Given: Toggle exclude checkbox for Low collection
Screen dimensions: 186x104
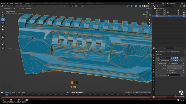Looking at the screenshot, I should point(178,14).
